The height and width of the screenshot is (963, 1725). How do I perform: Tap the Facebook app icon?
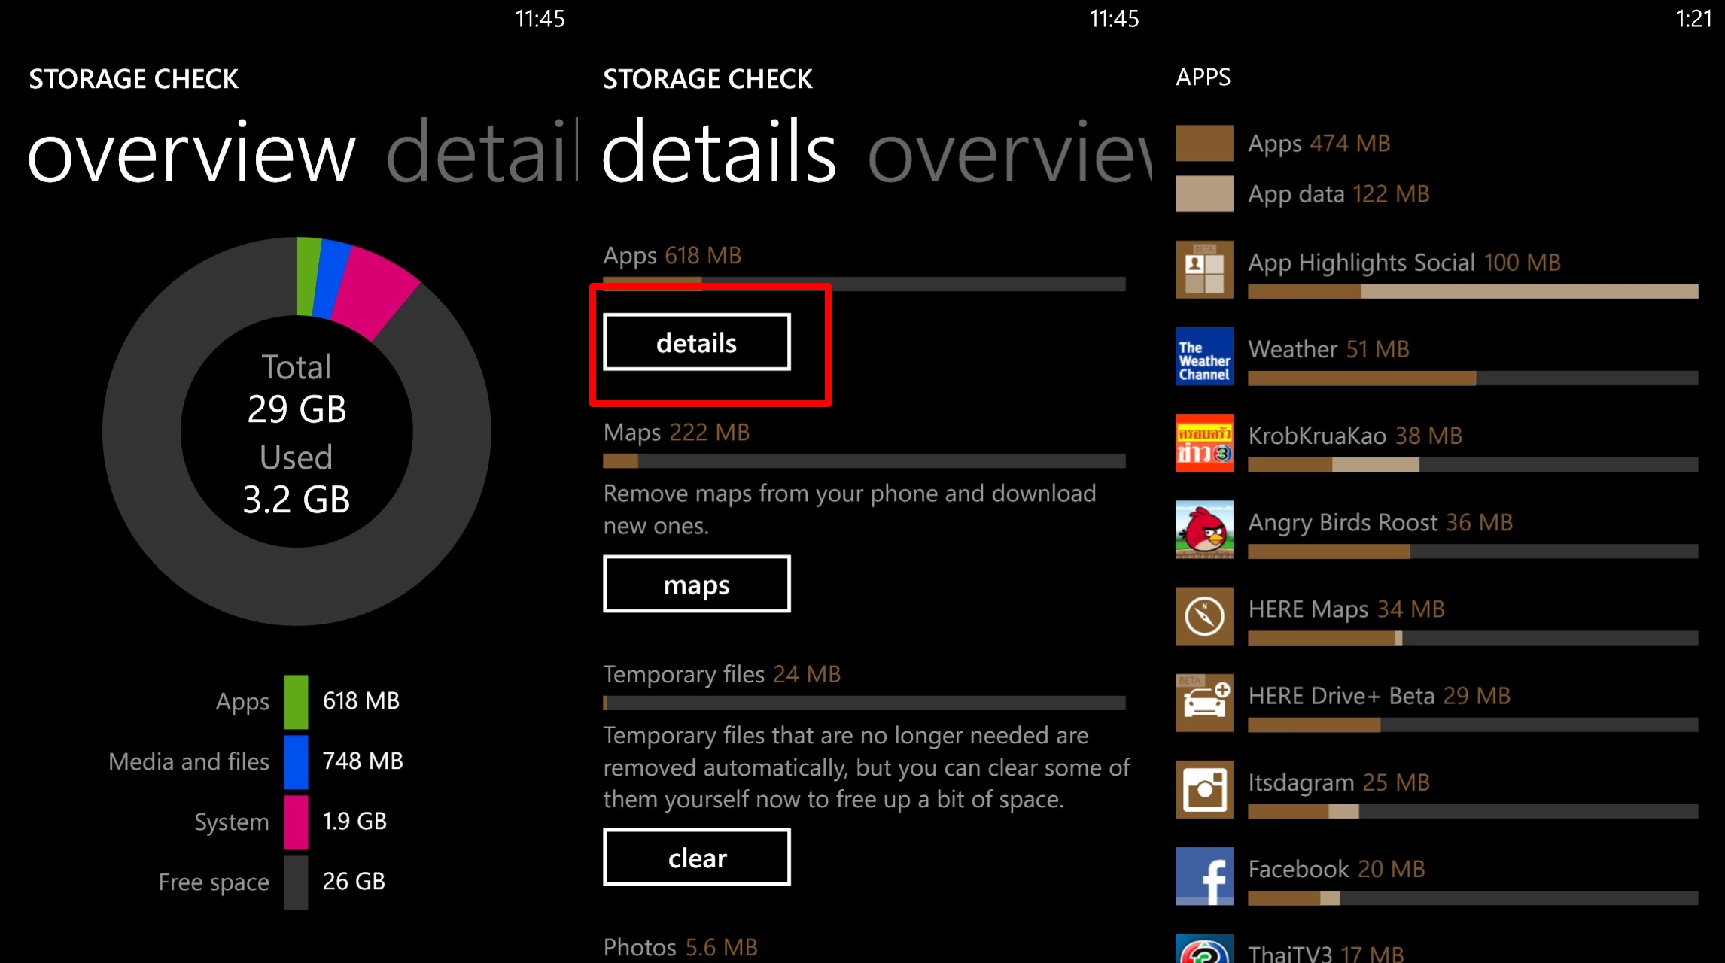1204,876
